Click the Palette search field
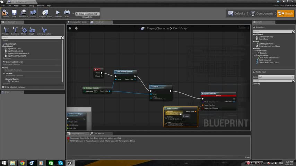The image size is (296, 166). click(x=273, y=32)
